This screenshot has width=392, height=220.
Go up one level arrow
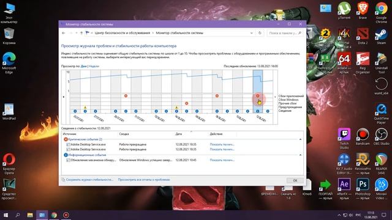(x=81, y=33)
